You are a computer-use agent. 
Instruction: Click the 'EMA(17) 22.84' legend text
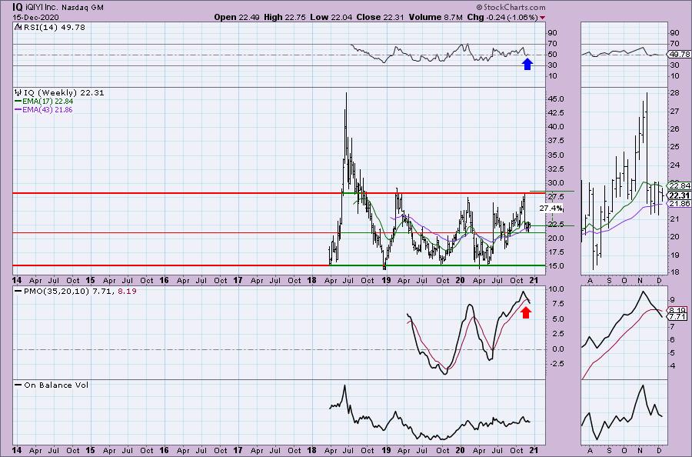coord(48,101)
